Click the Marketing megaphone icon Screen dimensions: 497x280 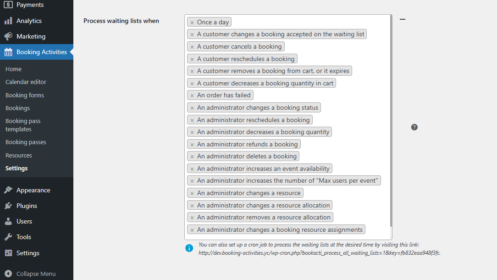(8, 37)
